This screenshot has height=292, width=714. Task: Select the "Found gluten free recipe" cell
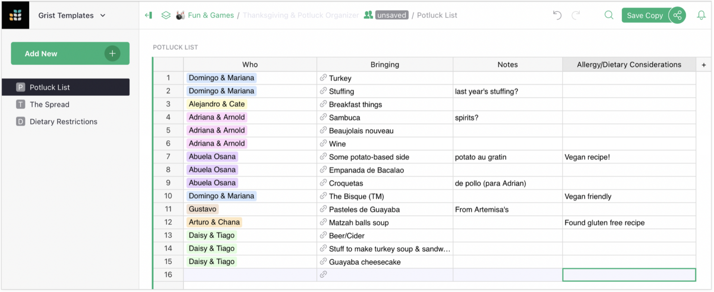pyautogui.click(x=629, y=222)
